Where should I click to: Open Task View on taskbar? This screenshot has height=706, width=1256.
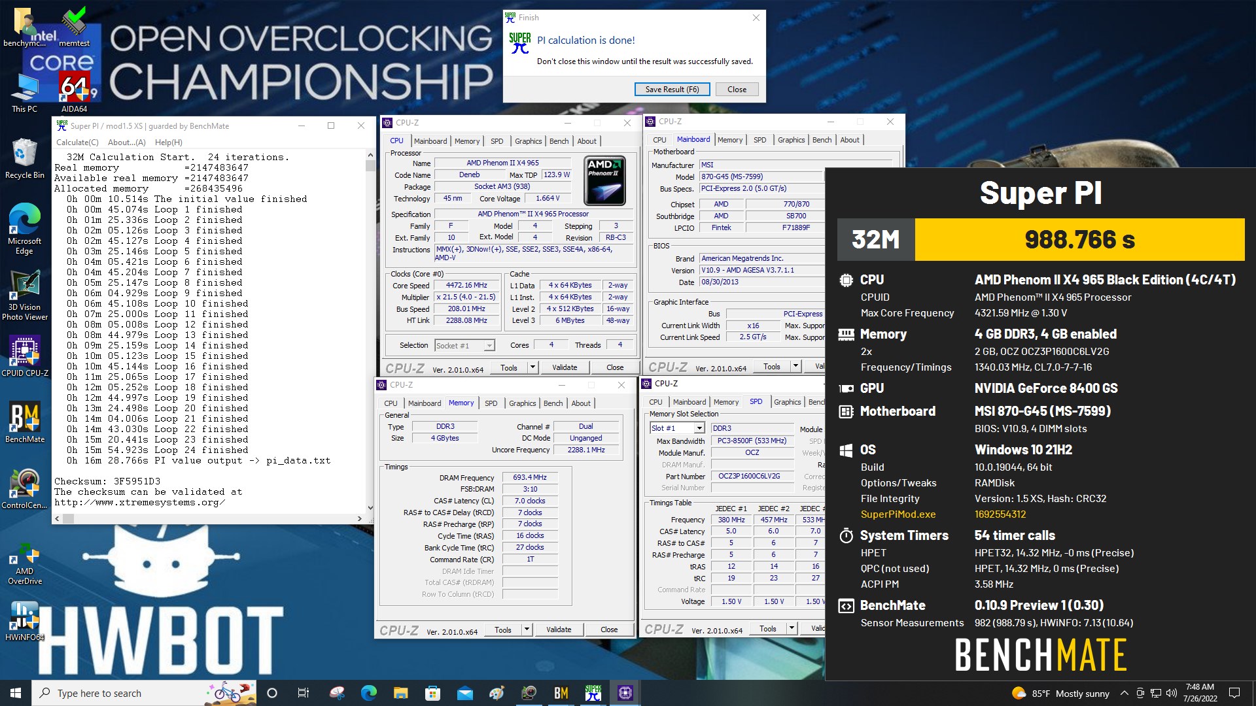point(303,693)
